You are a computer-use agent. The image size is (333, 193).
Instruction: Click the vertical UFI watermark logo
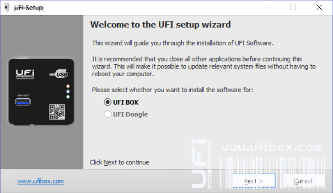pos(200,163)
